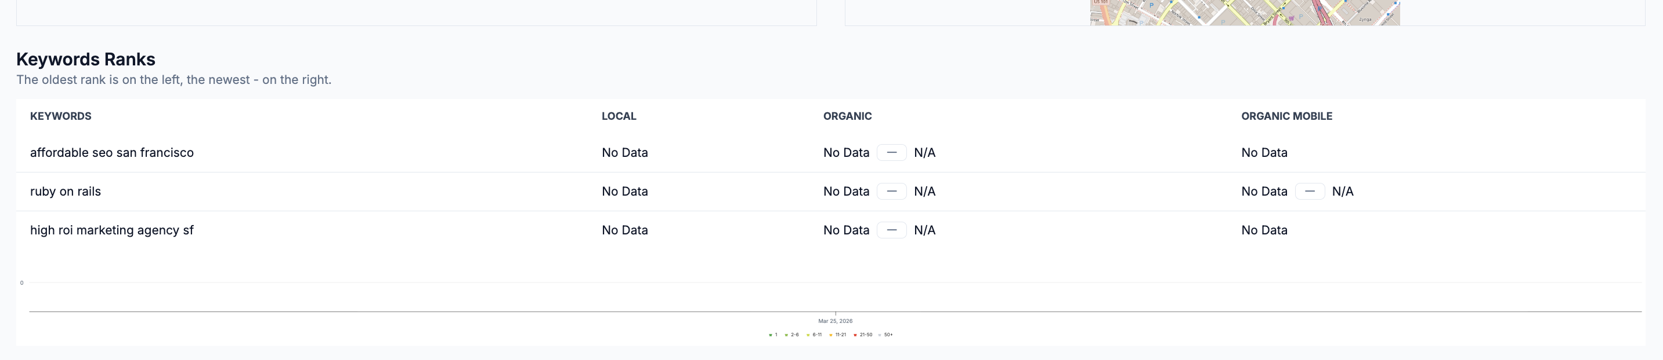The height and width of the screenshot is (360, 1663).
Task: Click the street map thumbnail
Action: pyautogui.click(x=1244, y=12)
